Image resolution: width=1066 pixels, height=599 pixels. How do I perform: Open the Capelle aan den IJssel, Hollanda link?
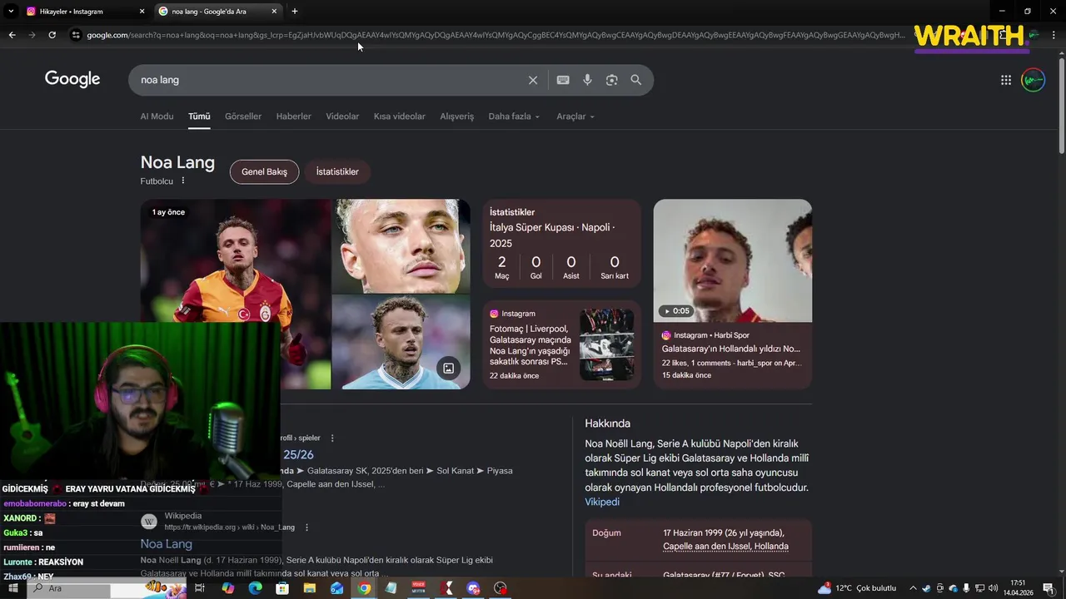725,547
